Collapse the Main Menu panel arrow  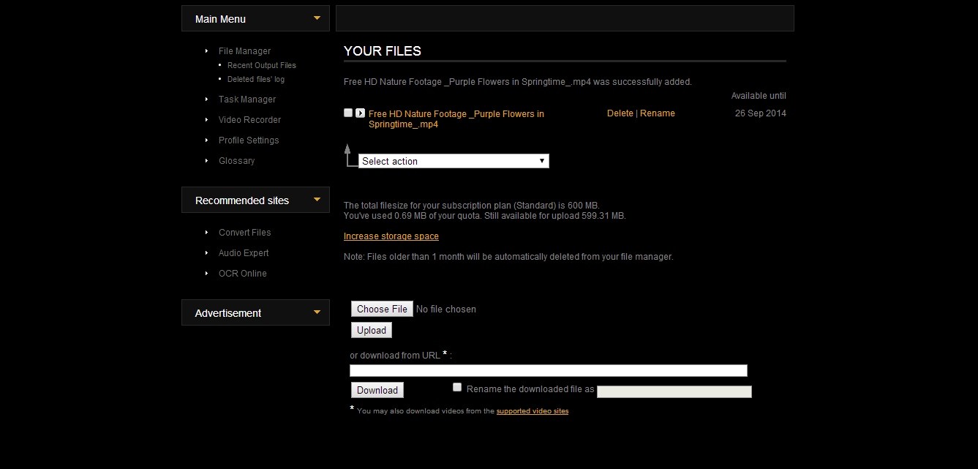tap(317, 18)
